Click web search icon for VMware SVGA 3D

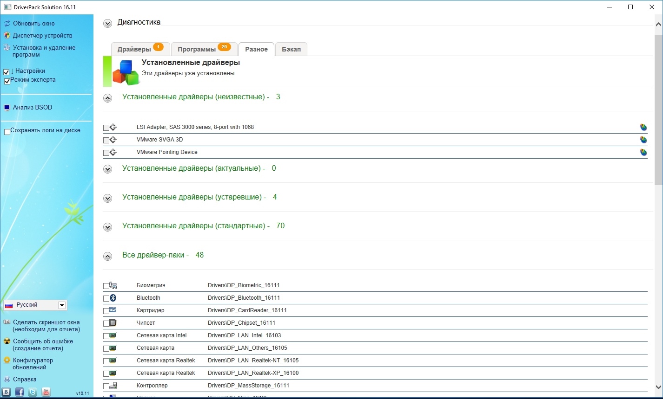pos(643,140)
